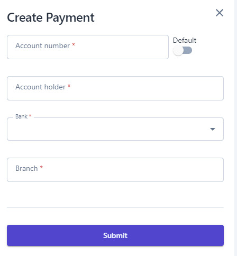
Task: Toggle the Default switch on
Action: (183, 50)
